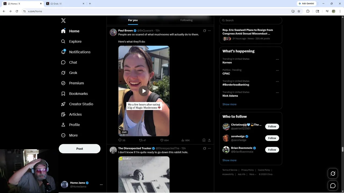Open Home in left sidebar

tap(70, 31)
